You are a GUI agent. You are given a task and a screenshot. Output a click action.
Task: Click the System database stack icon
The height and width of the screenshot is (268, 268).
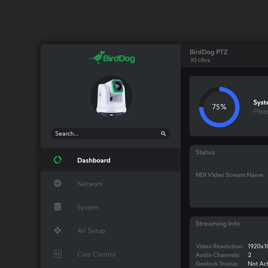click(x=58, y=207)
